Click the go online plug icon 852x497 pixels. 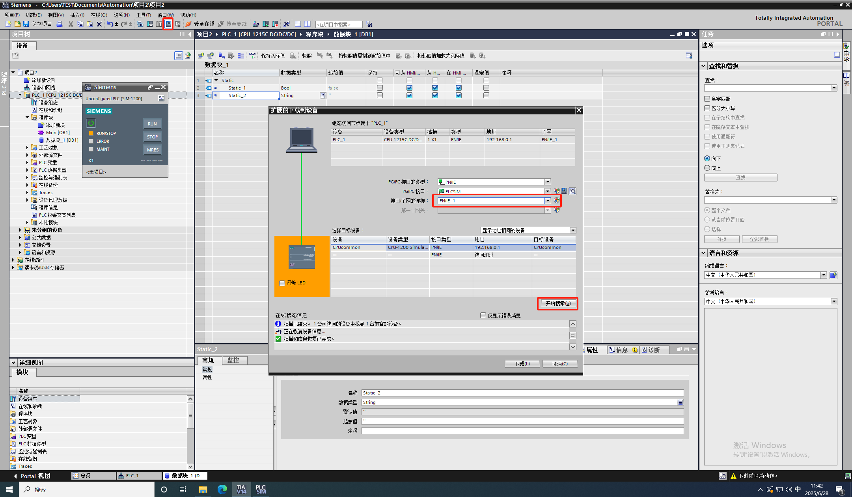coord(188,24)
